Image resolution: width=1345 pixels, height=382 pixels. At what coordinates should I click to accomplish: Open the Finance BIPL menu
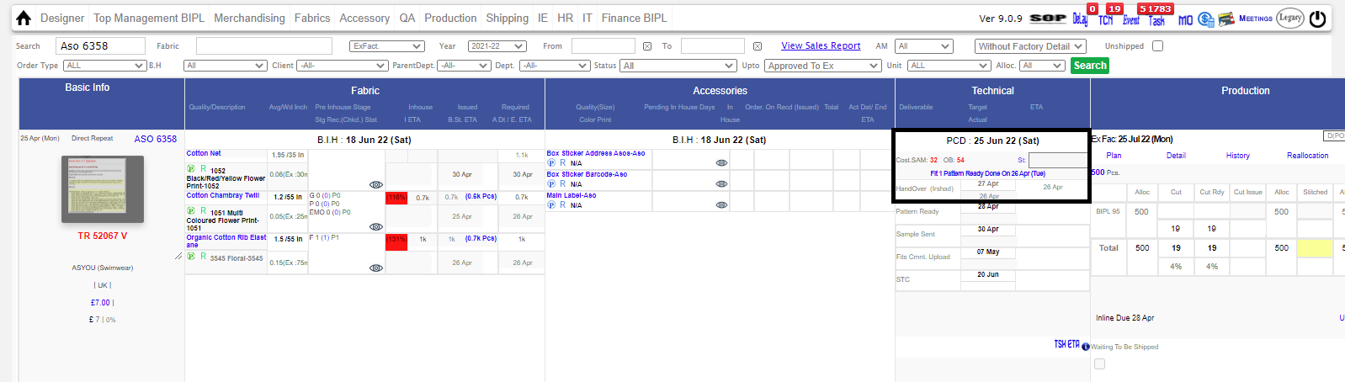click(634, 18)
